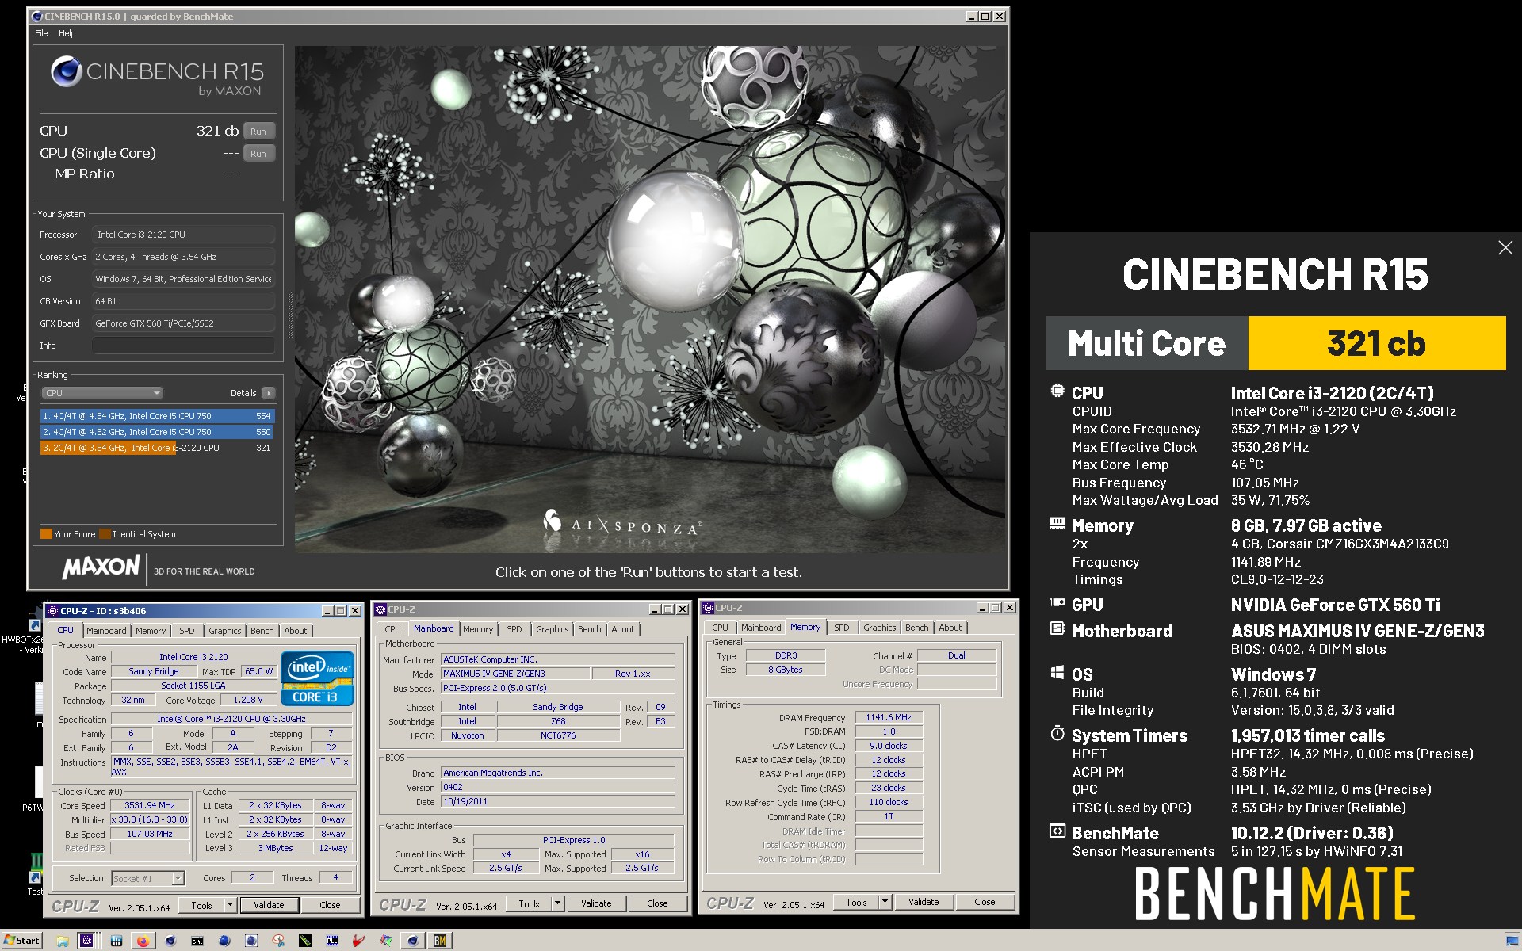Screen dimensions: 1522x951
Task: Open the Cinebench File menu
Action: pos(41,33)
